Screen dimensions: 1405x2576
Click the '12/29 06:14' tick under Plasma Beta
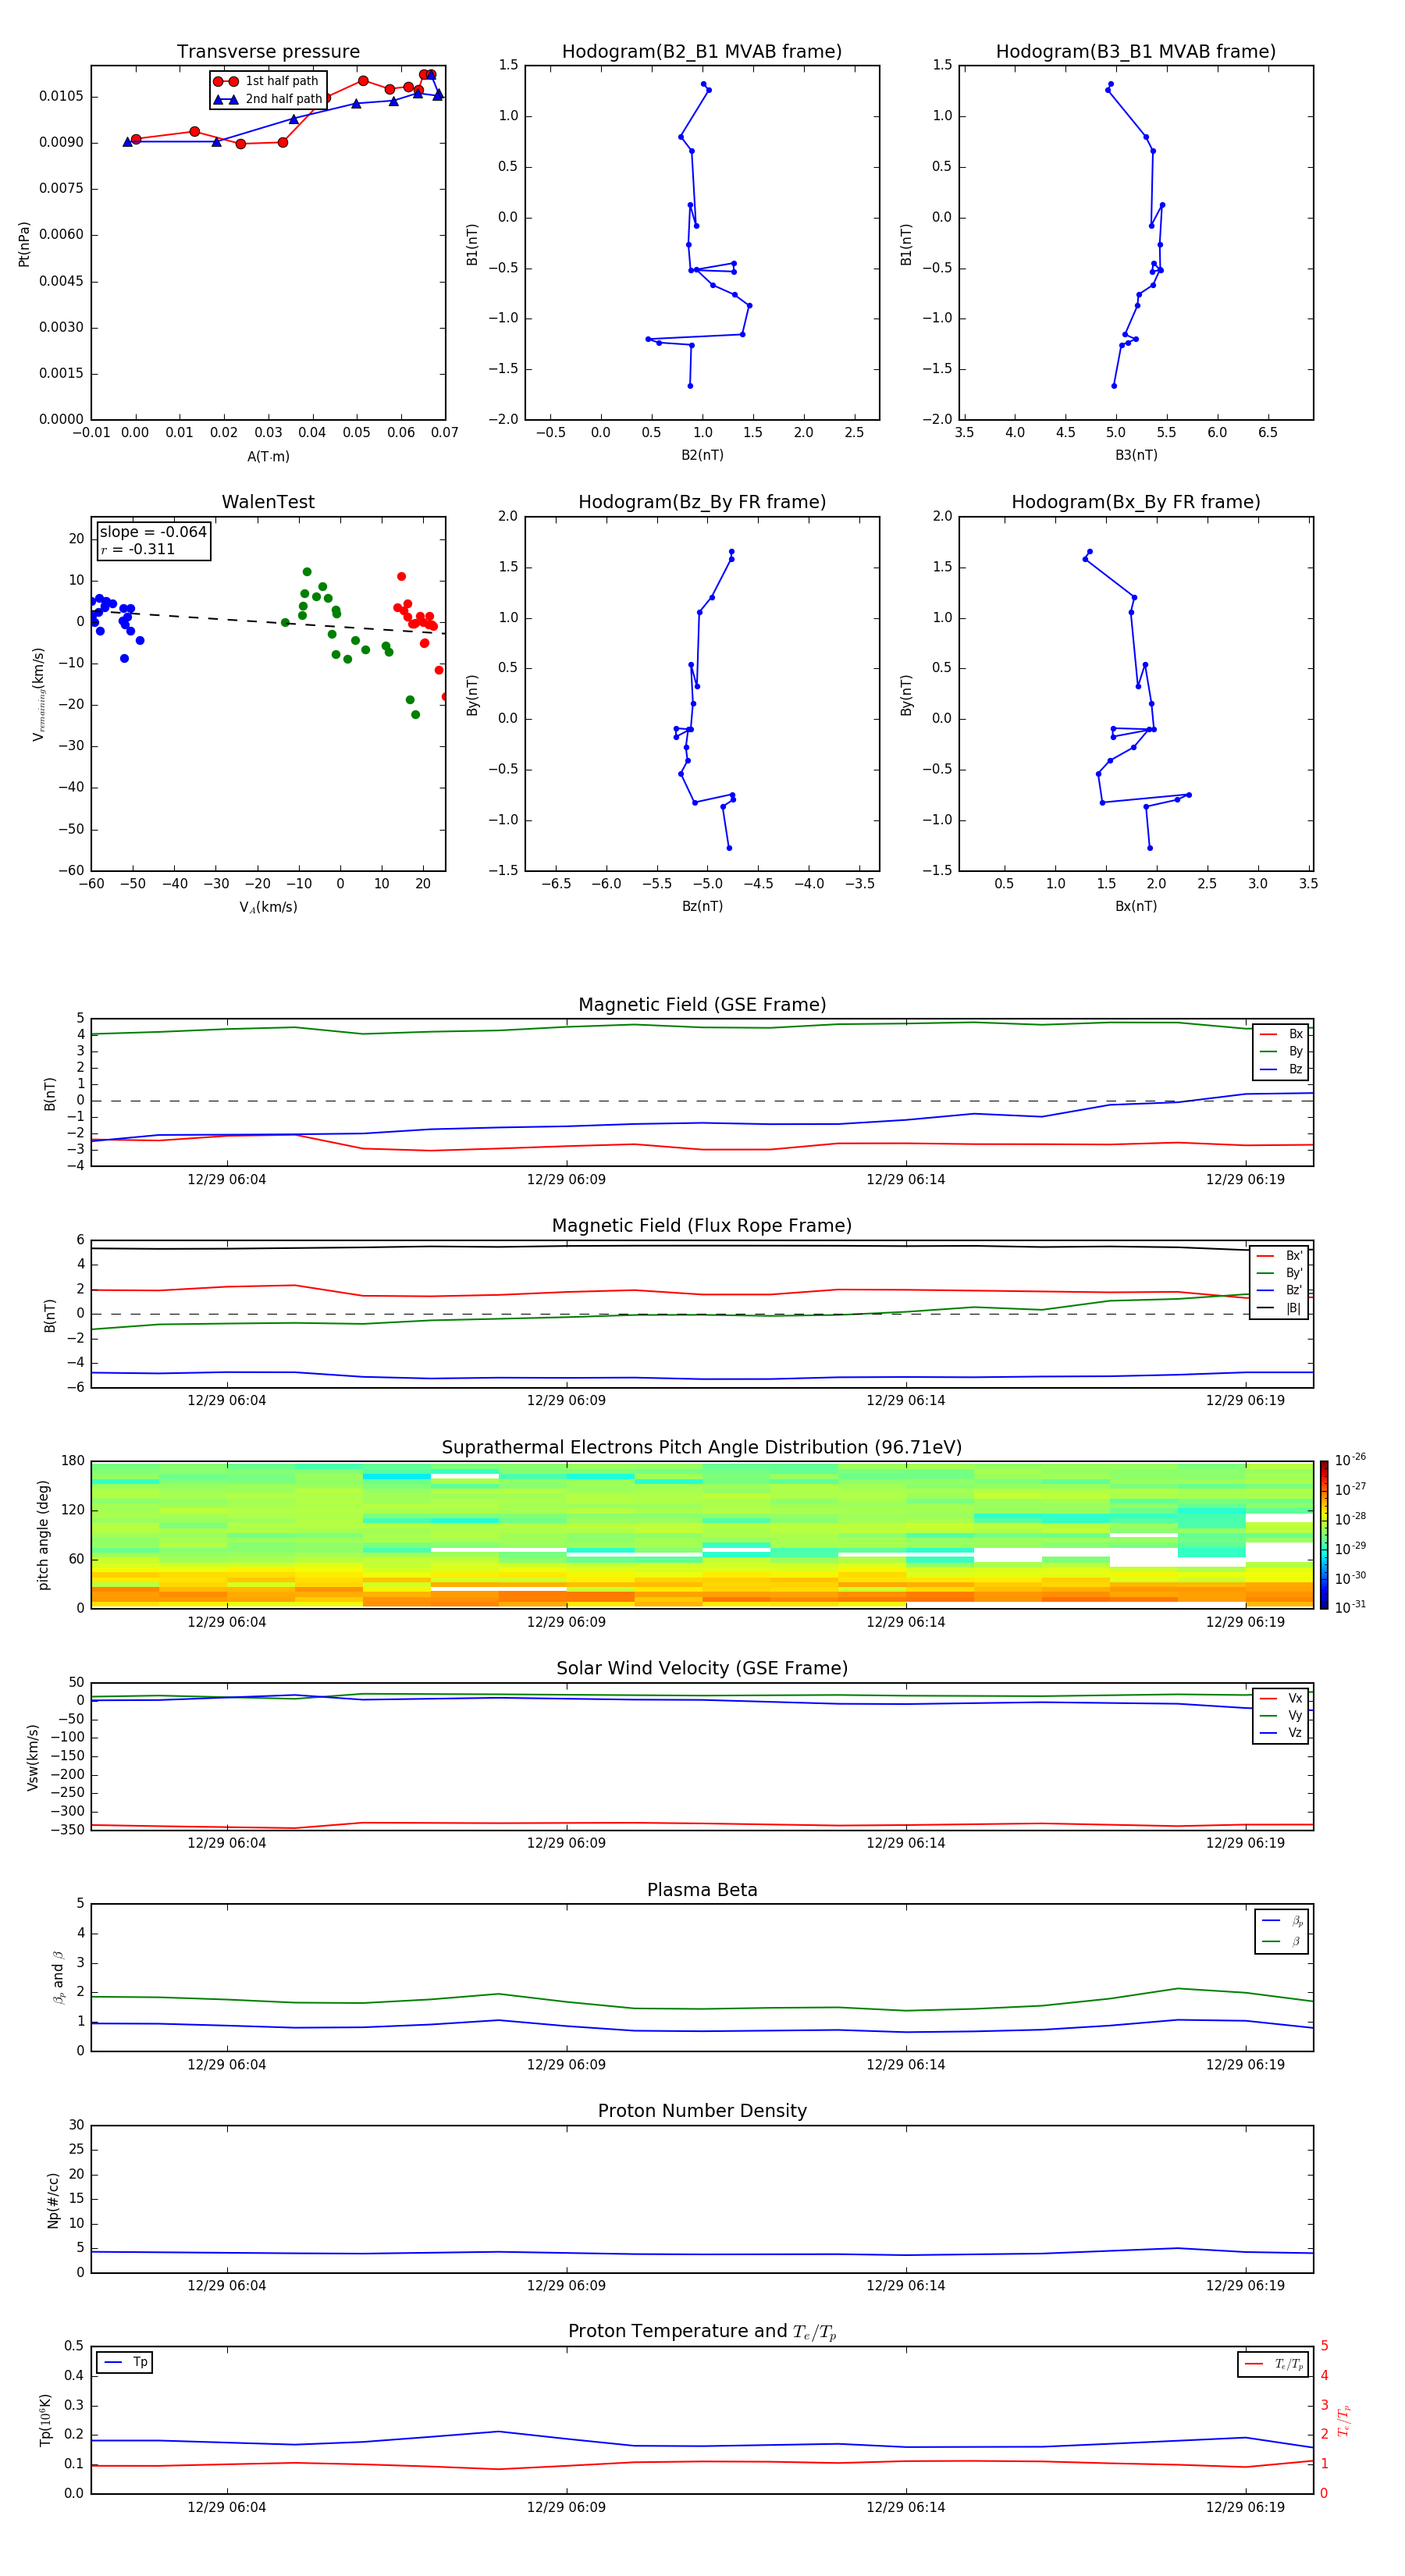(905, 2065)
